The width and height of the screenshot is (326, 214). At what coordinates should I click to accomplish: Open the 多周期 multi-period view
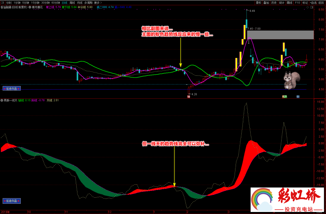(88, 3)
